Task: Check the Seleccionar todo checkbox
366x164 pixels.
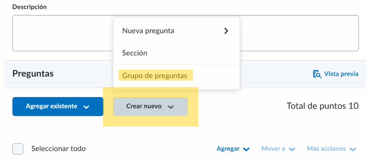Action: [x=18, y=149]
